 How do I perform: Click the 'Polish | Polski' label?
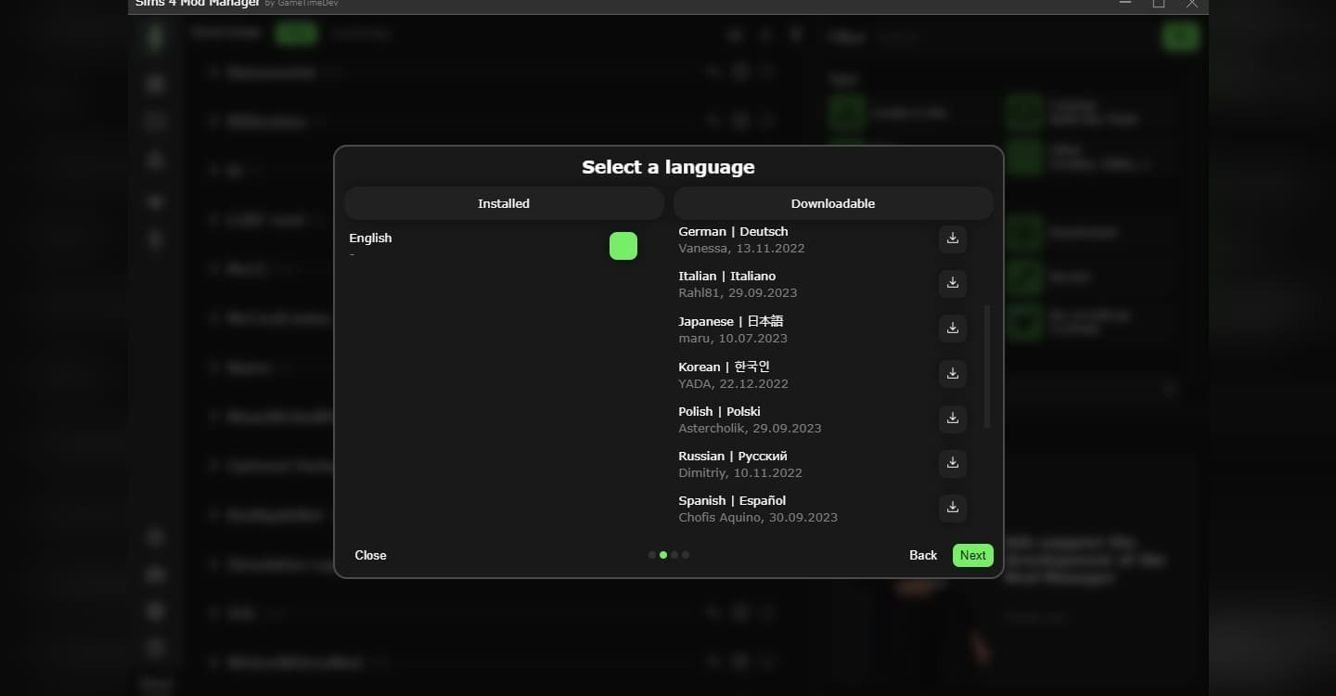pos(719,411)
